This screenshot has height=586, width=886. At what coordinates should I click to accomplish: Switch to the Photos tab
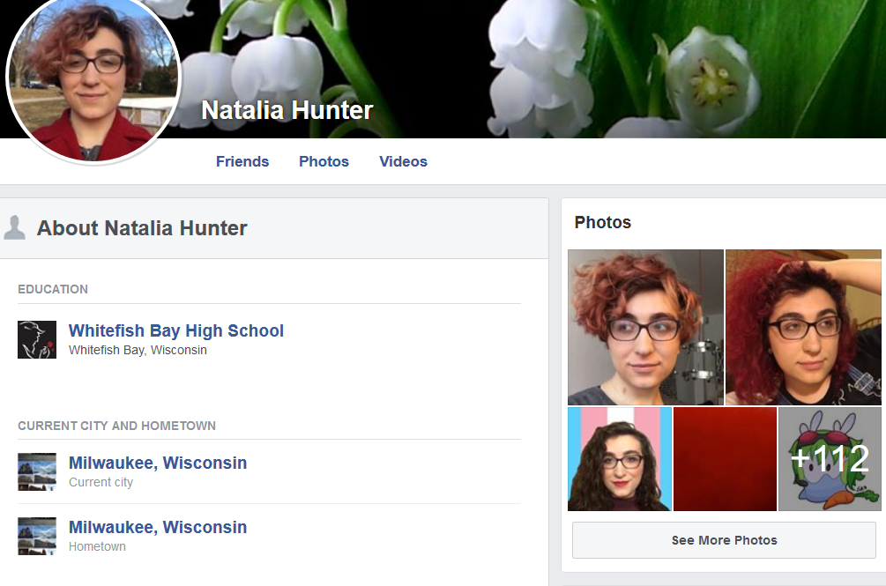[x=324, y=161]
